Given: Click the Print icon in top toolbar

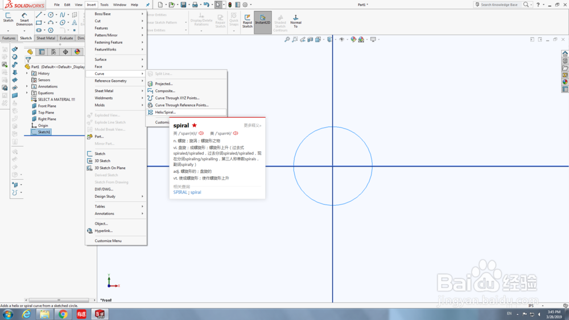Looking at the screenshot, I should (x=195, y=5).
